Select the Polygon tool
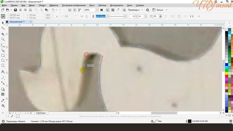The image size is (233, 131). tap(3, 65)
